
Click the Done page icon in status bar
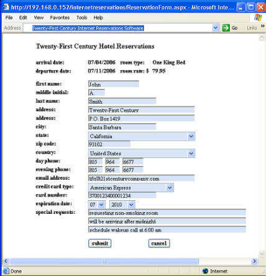(x=6, y=271)
